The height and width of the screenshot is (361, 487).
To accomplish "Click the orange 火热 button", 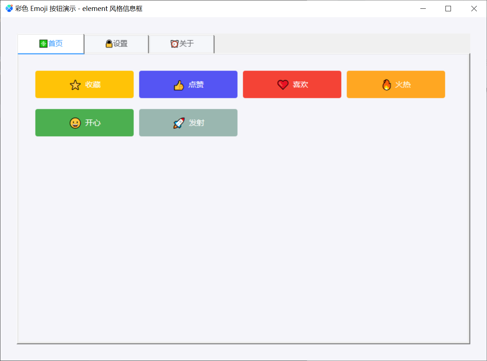I will 396,85.
